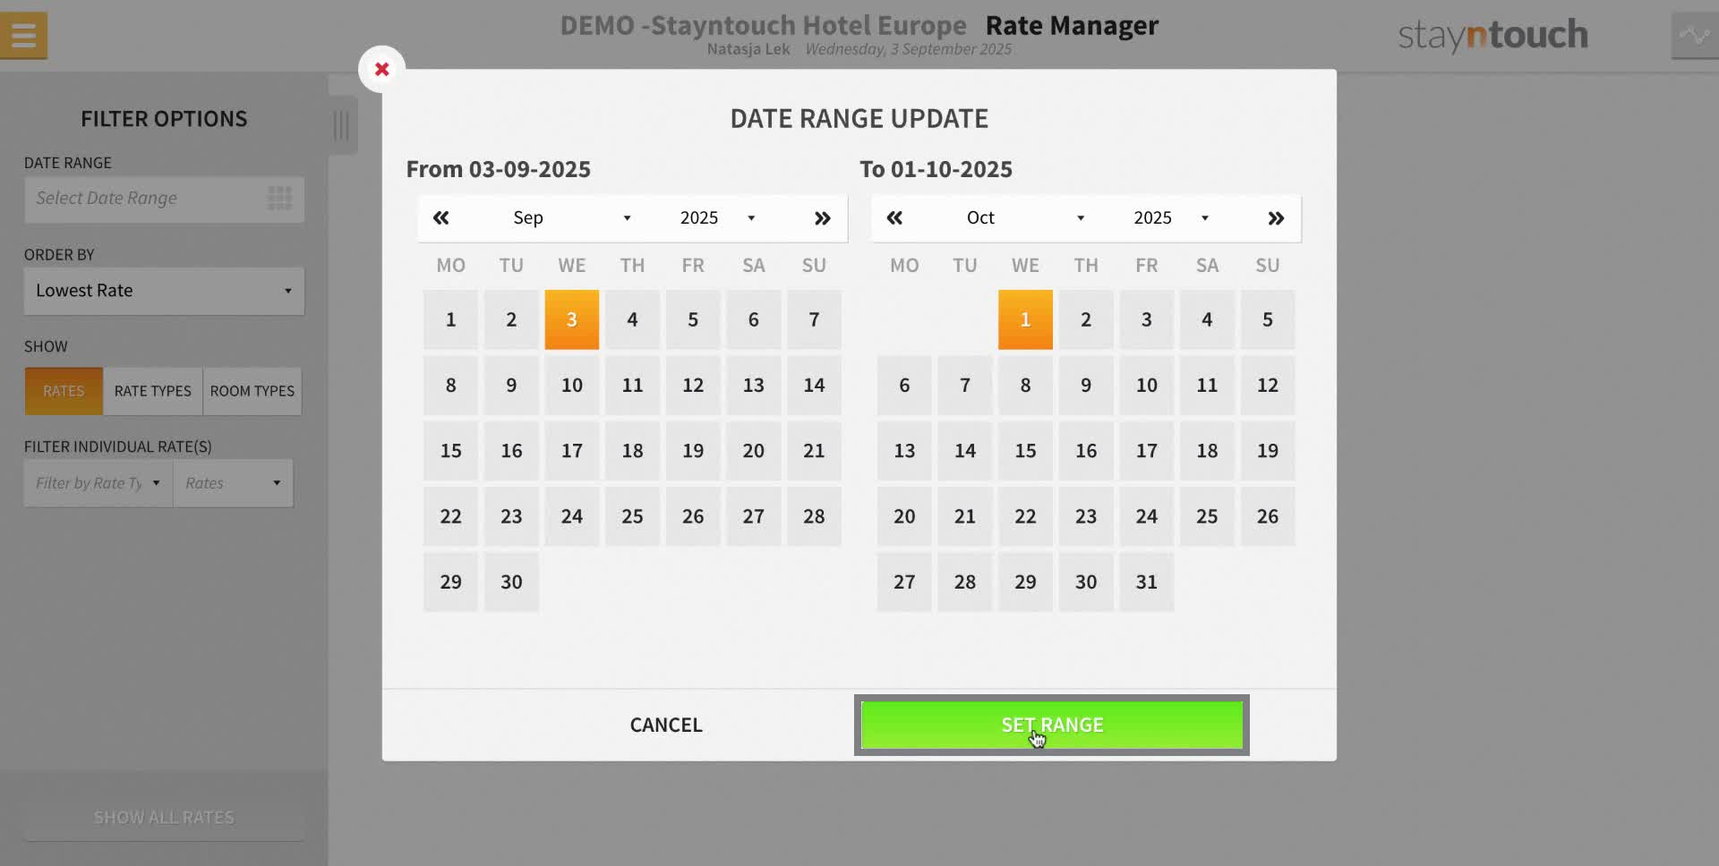Pick September 19 in From calendar
The height and width of the screenshot is (866, 1719).
[693, 451]
